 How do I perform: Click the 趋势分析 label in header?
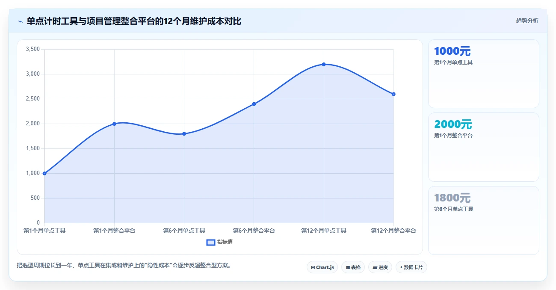coord(527,21)
